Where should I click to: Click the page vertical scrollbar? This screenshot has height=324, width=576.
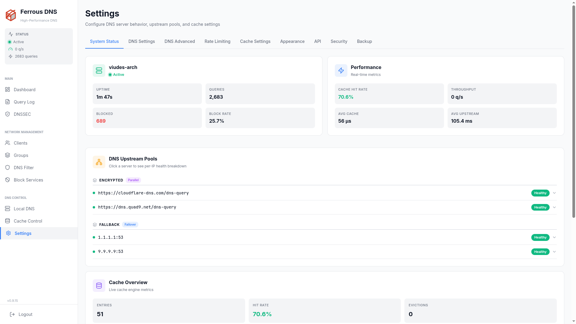[x=574, y=111]
